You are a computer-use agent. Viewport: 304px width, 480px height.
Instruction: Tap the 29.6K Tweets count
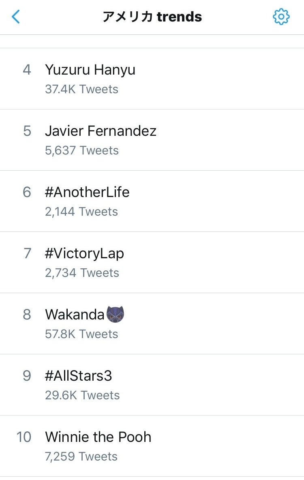(82, 395)
